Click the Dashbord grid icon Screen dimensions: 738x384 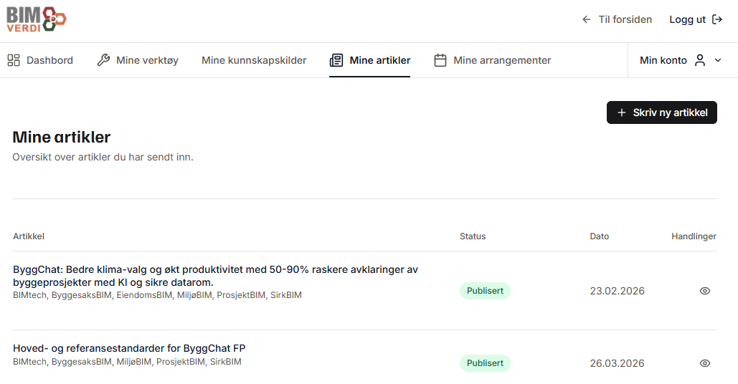tap(14, 60)
